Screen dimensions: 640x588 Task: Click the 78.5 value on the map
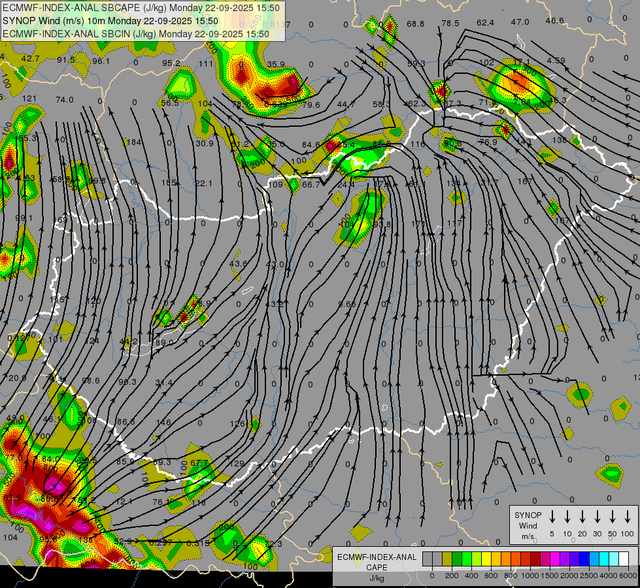pyautogui.click(x=450, y=24)
